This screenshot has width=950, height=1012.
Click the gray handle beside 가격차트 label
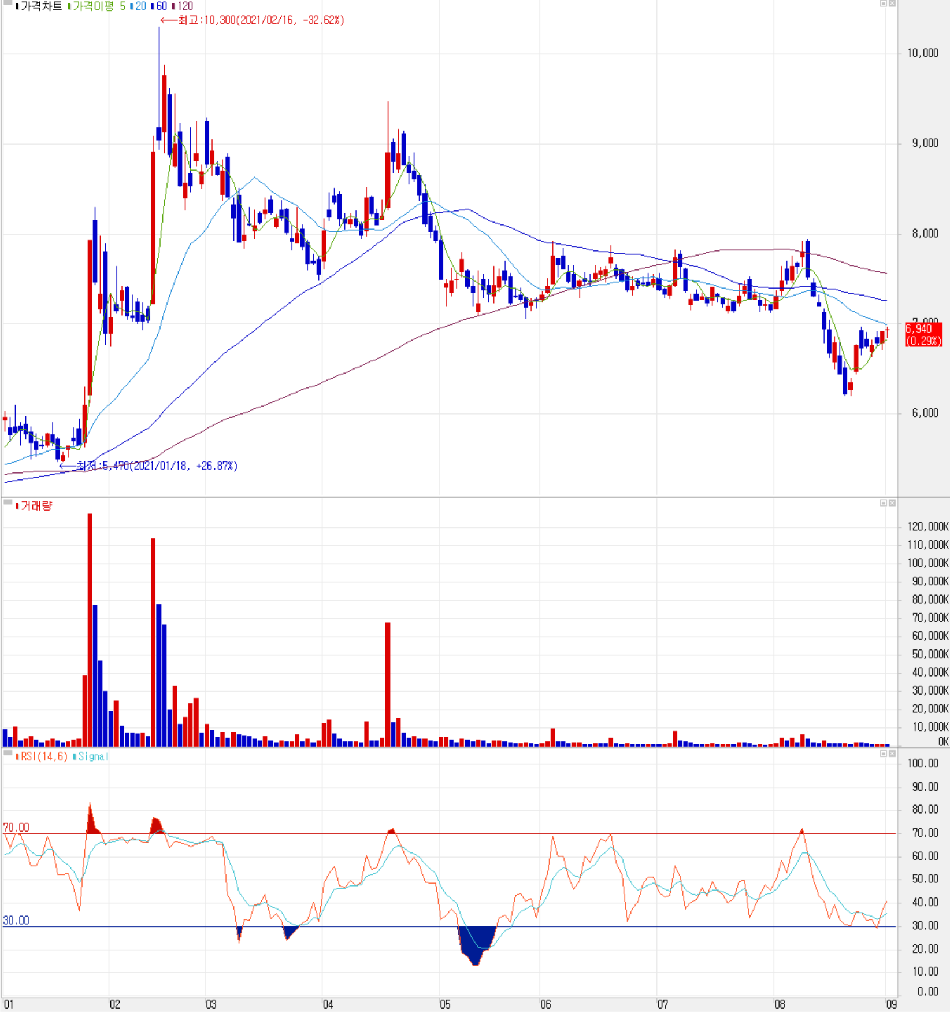pos(8,3)
